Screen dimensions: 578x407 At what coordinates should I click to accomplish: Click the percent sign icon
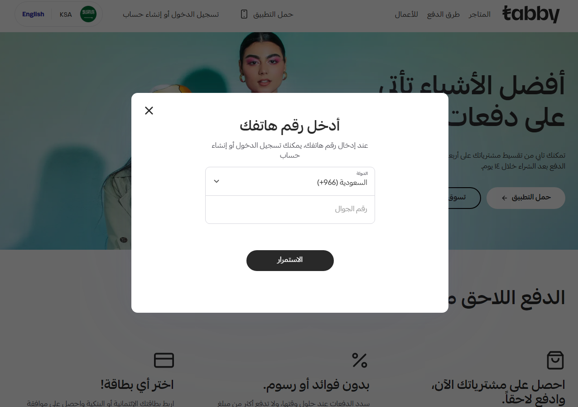click(x=360, y=360)
